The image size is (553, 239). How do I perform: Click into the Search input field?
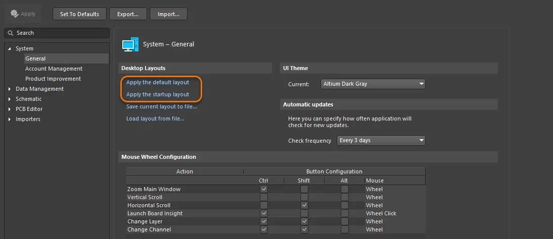click(x=61, y=33)
